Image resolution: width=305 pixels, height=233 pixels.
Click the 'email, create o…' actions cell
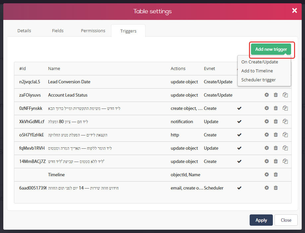(x=187, y=188)
